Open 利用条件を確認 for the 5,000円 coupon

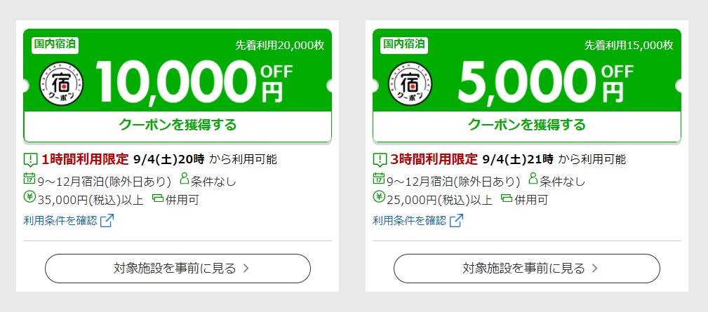click(x=409, y=220)
